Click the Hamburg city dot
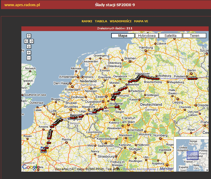Image resolution: width=211 pixels, height=179 pixels. tap(146, 51)
